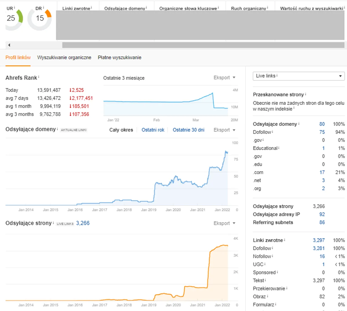Click the info icon next to UR

click(14, 8)
